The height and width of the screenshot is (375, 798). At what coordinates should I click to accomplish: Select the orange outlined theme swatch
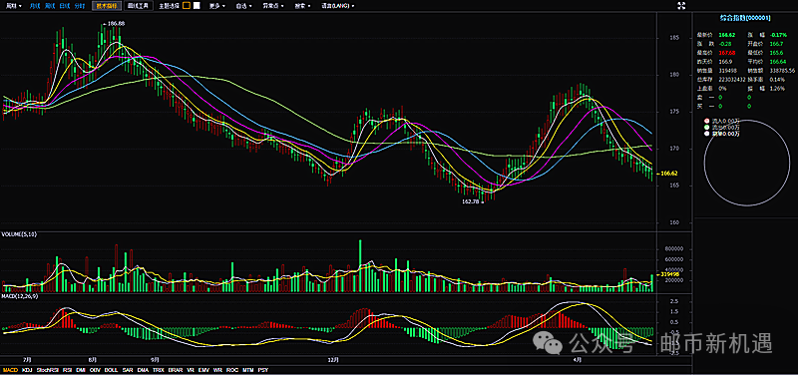(x=187, y=6)
